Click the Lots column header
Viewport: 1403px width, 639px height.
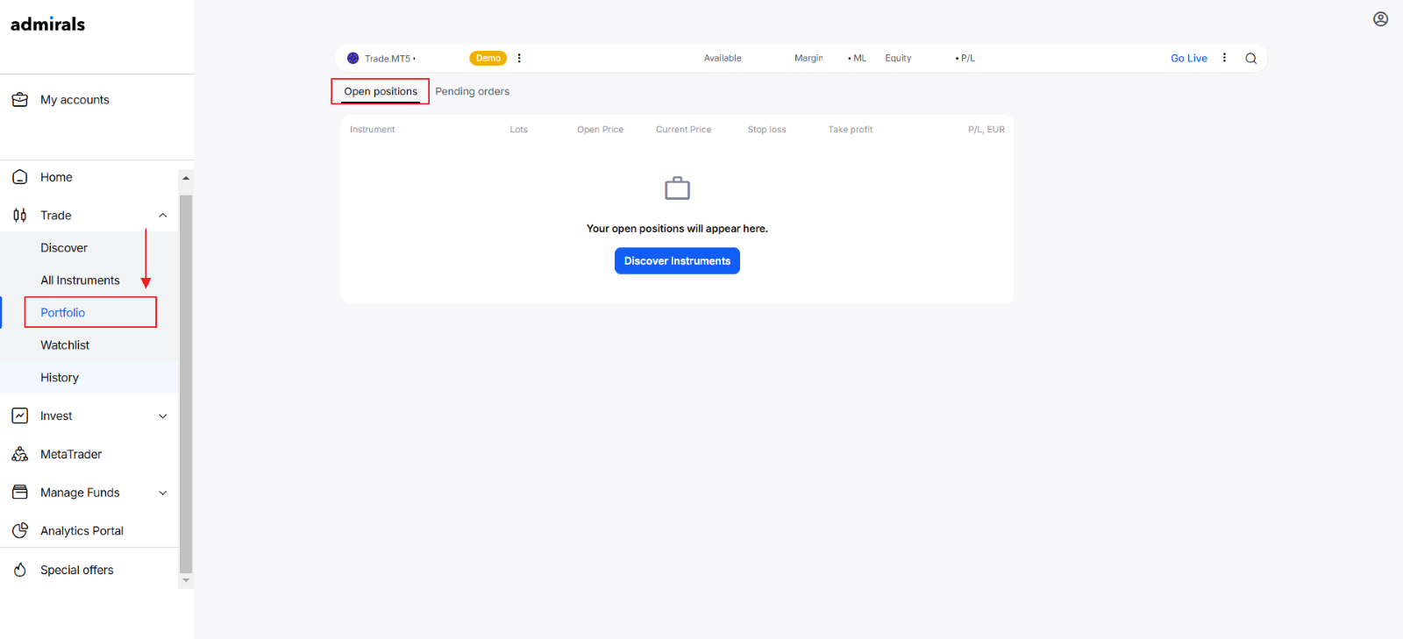point(519,130)
